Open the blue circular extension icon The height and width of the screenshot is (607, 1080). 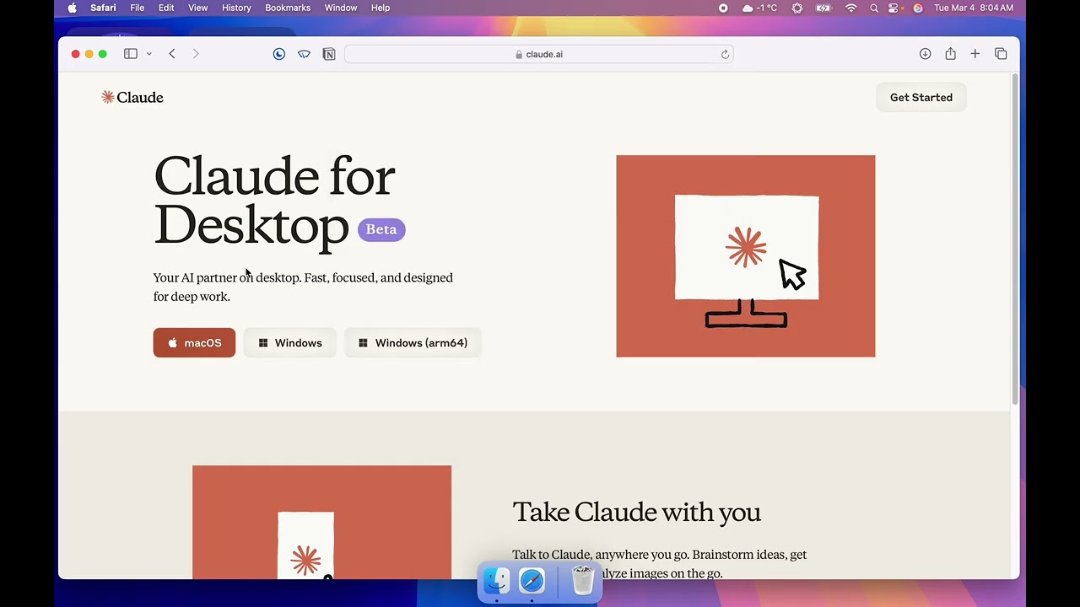[x=279, y=54]
